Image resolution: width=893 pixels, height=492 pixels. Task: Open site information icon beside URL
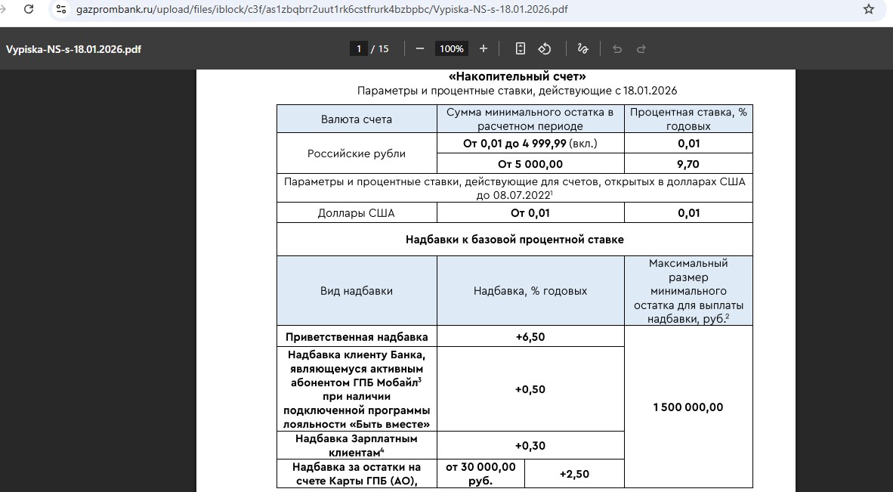click(61, 10)
